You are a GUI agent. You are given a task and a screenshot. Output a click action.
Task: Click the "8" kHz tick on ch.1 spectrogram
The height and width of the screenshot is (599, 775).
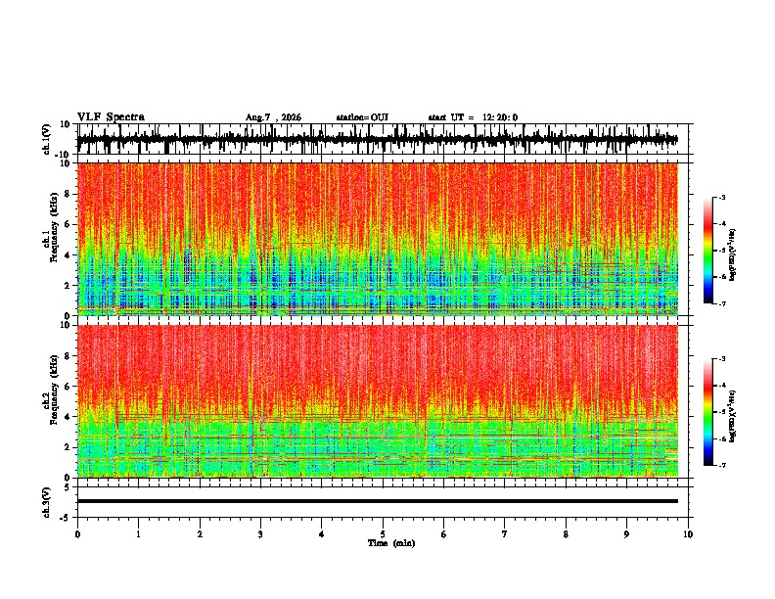click(x=68, y=194)
